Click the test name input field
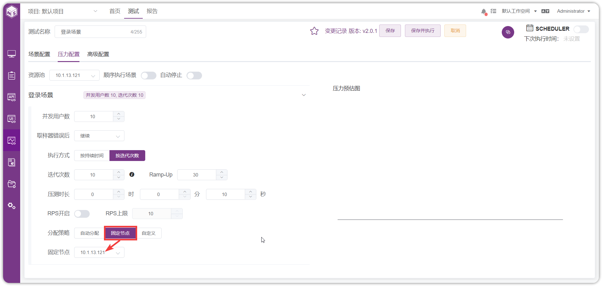 (x=100, y=32)
